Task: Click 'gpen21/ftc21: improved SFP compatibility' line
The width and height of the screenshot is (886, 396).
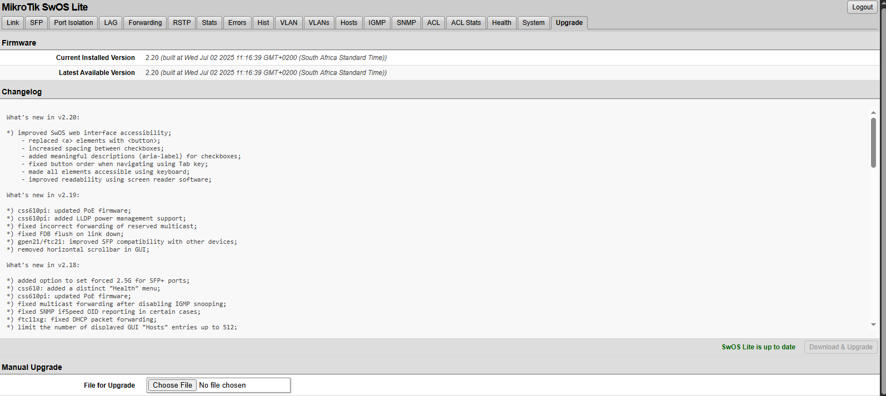Action: (122, 242)
